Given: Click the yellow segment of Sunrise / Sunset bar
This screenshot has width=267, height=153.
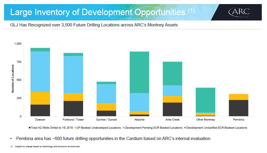Looking at the screenshot, I should point(106,107).
